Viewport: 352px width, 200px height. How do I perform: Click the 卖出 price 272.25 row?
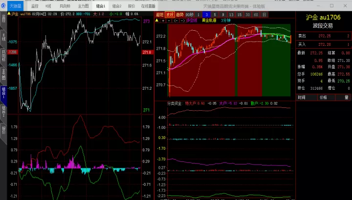pyautogui.click(x=324, y=36)
